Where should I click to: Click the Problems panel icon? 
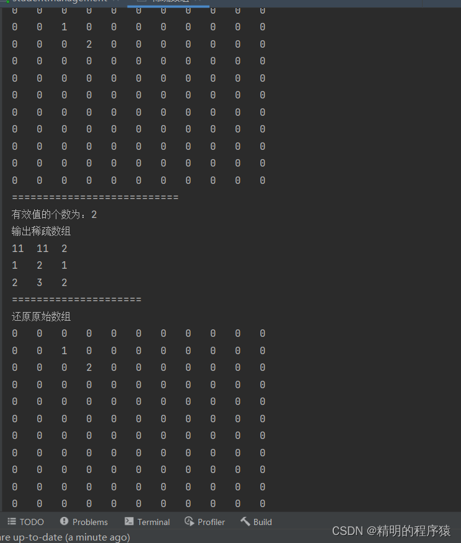64,521
